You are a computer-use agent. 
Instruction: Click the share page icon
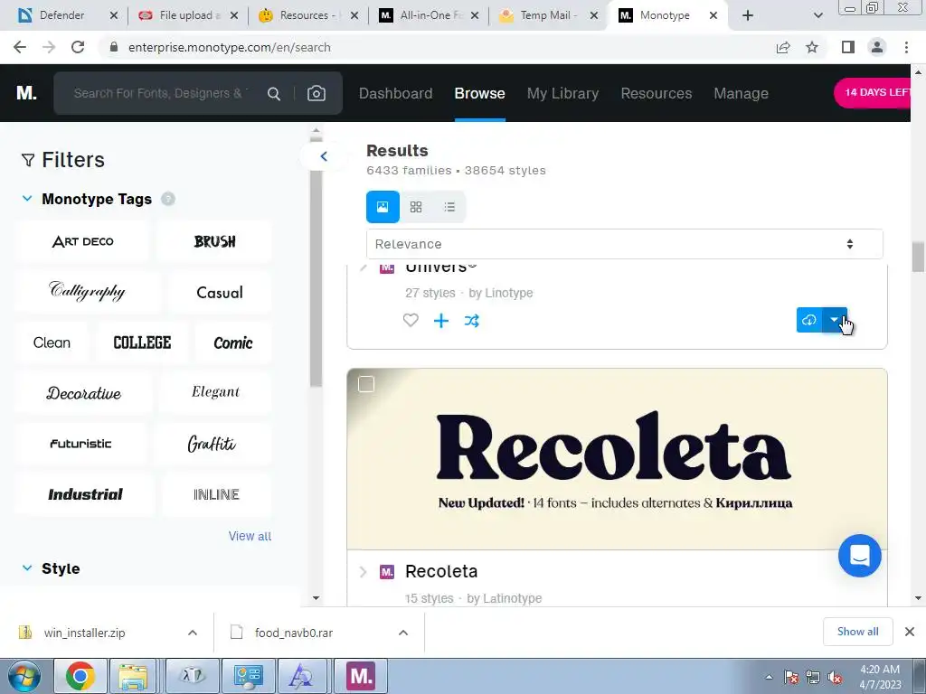coord(783,47)
